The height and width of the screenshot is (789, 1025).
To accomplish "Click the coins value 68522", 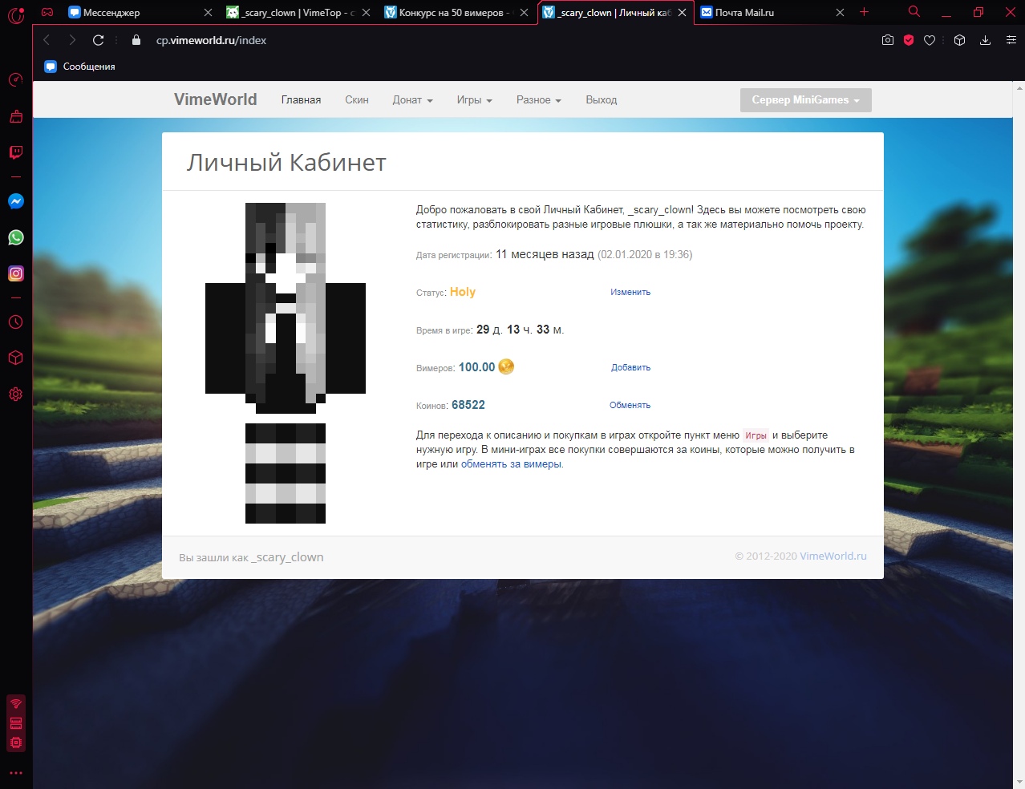I will click(x=468, y=405).
